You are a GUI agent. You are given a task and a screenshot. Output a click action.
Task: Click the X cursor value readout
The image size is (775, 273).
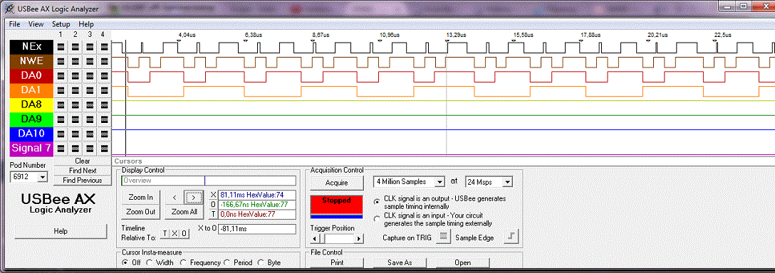[x=256, y=195]
